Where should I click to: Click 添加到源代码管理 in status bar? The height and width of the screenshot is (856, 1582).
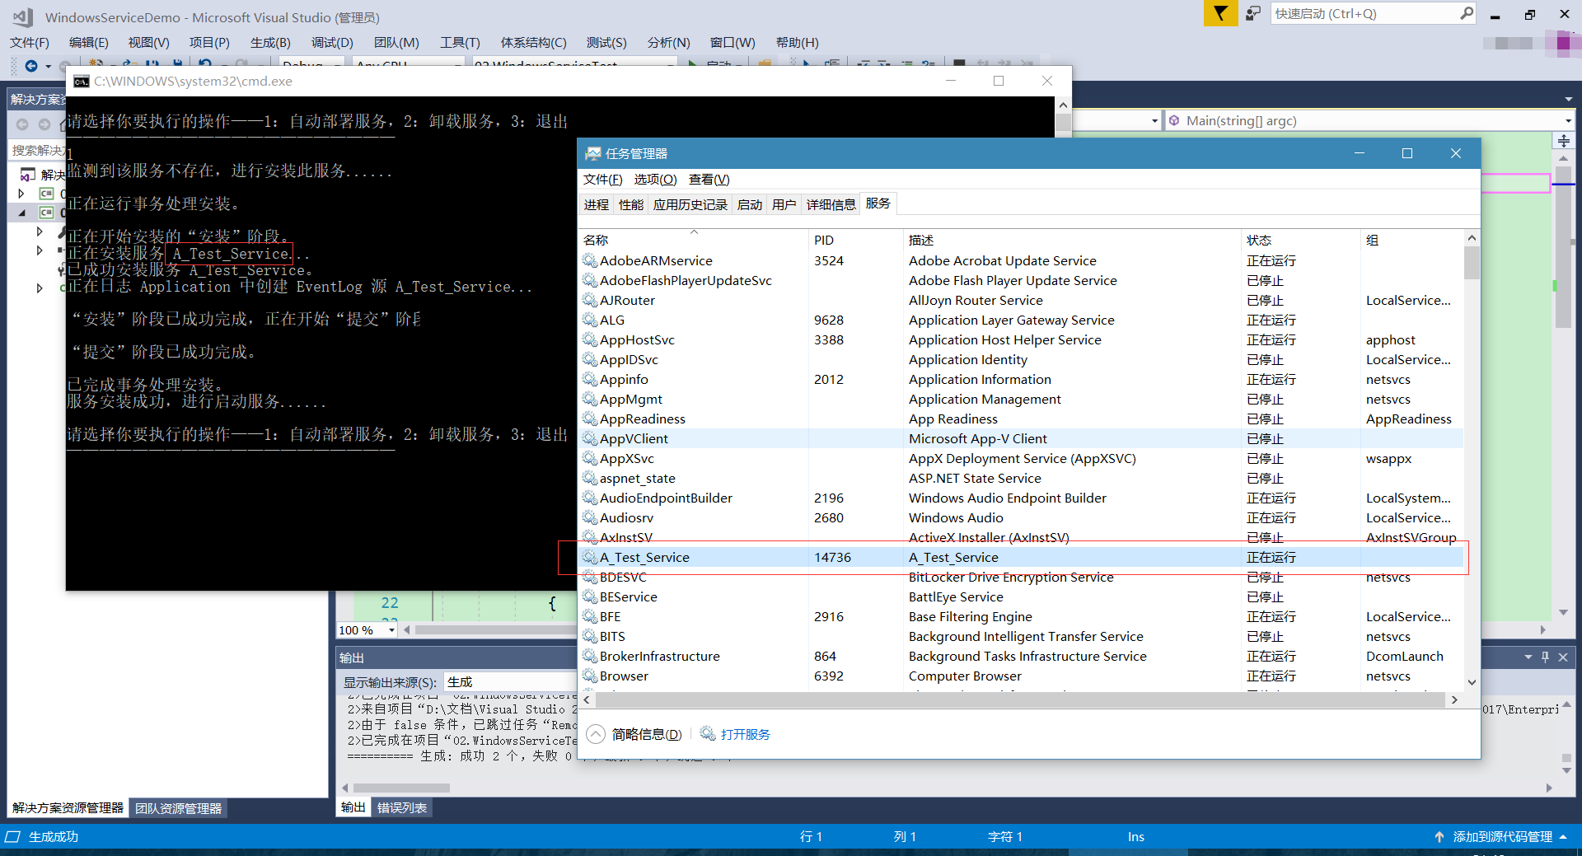tap(1503, 836)
